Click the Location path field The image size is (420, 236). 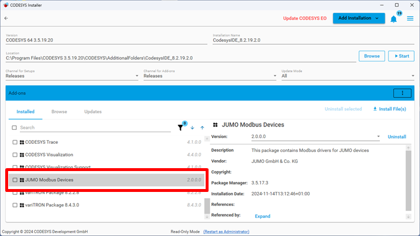coord(181,58)
